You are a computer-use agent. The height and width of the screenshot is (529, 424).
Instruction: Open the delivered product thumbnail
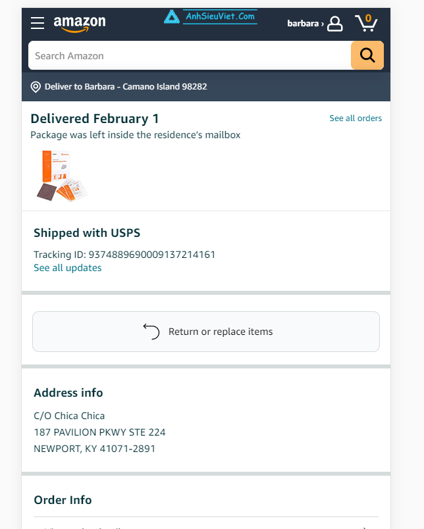[62, 176]
